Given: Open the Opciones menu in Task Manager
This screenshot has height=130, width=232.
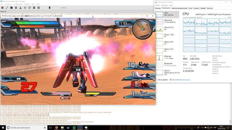Looking at the screenshot, I should [165, 5].
